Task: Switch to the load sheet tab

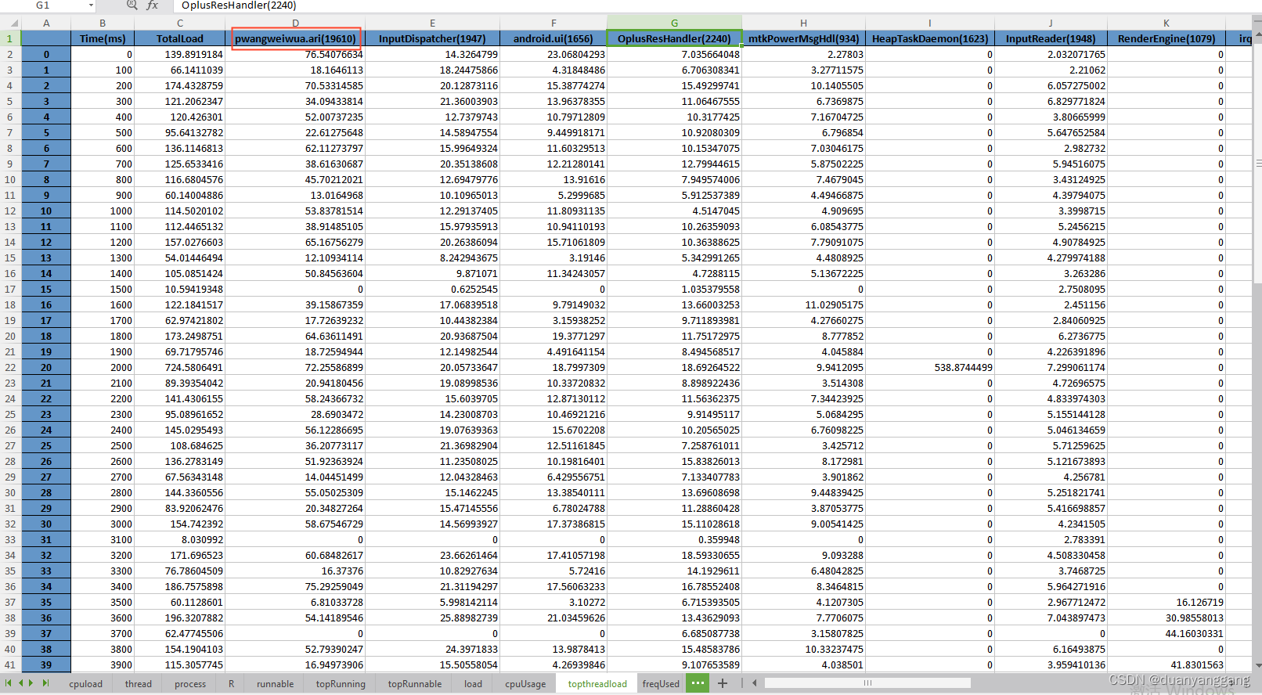Action: (474, 683)
